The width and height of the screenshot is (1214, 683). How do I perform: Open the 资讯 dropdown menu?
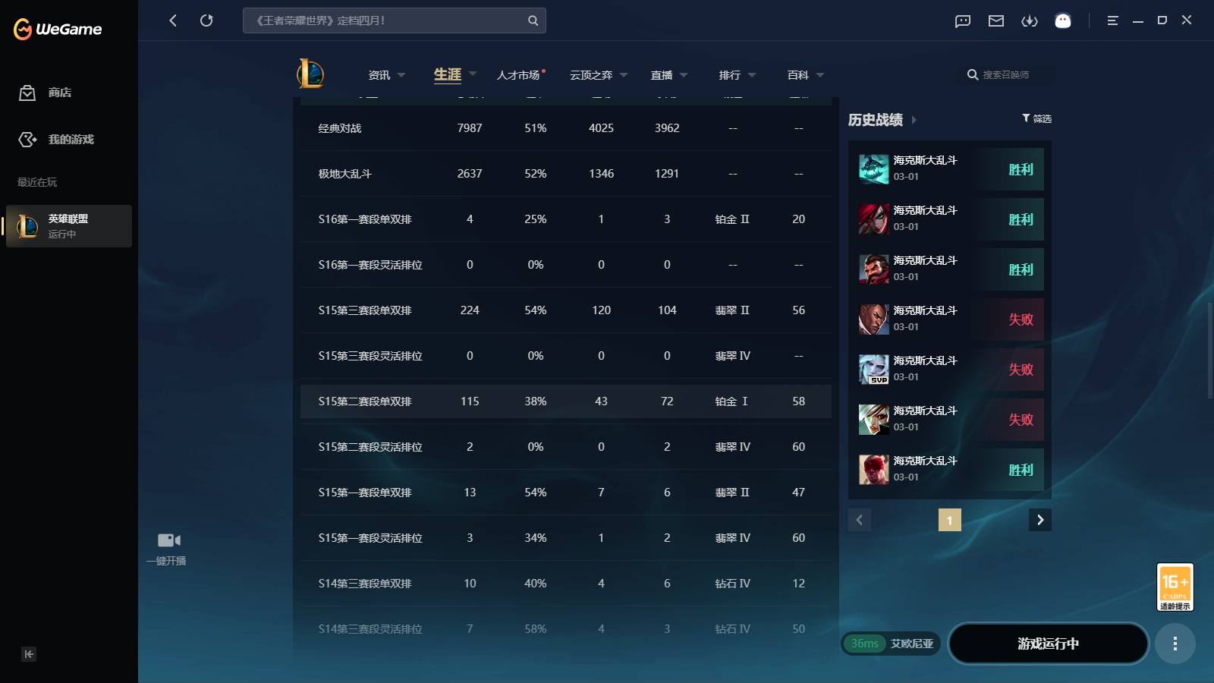[x=387, y=75]
